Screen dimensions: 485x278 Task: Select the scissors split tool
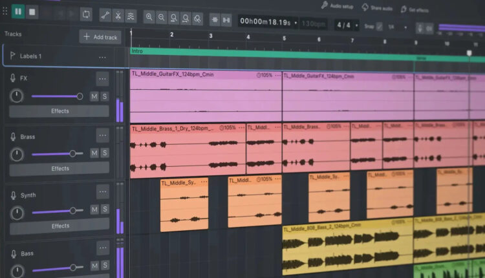coord(118,16)
